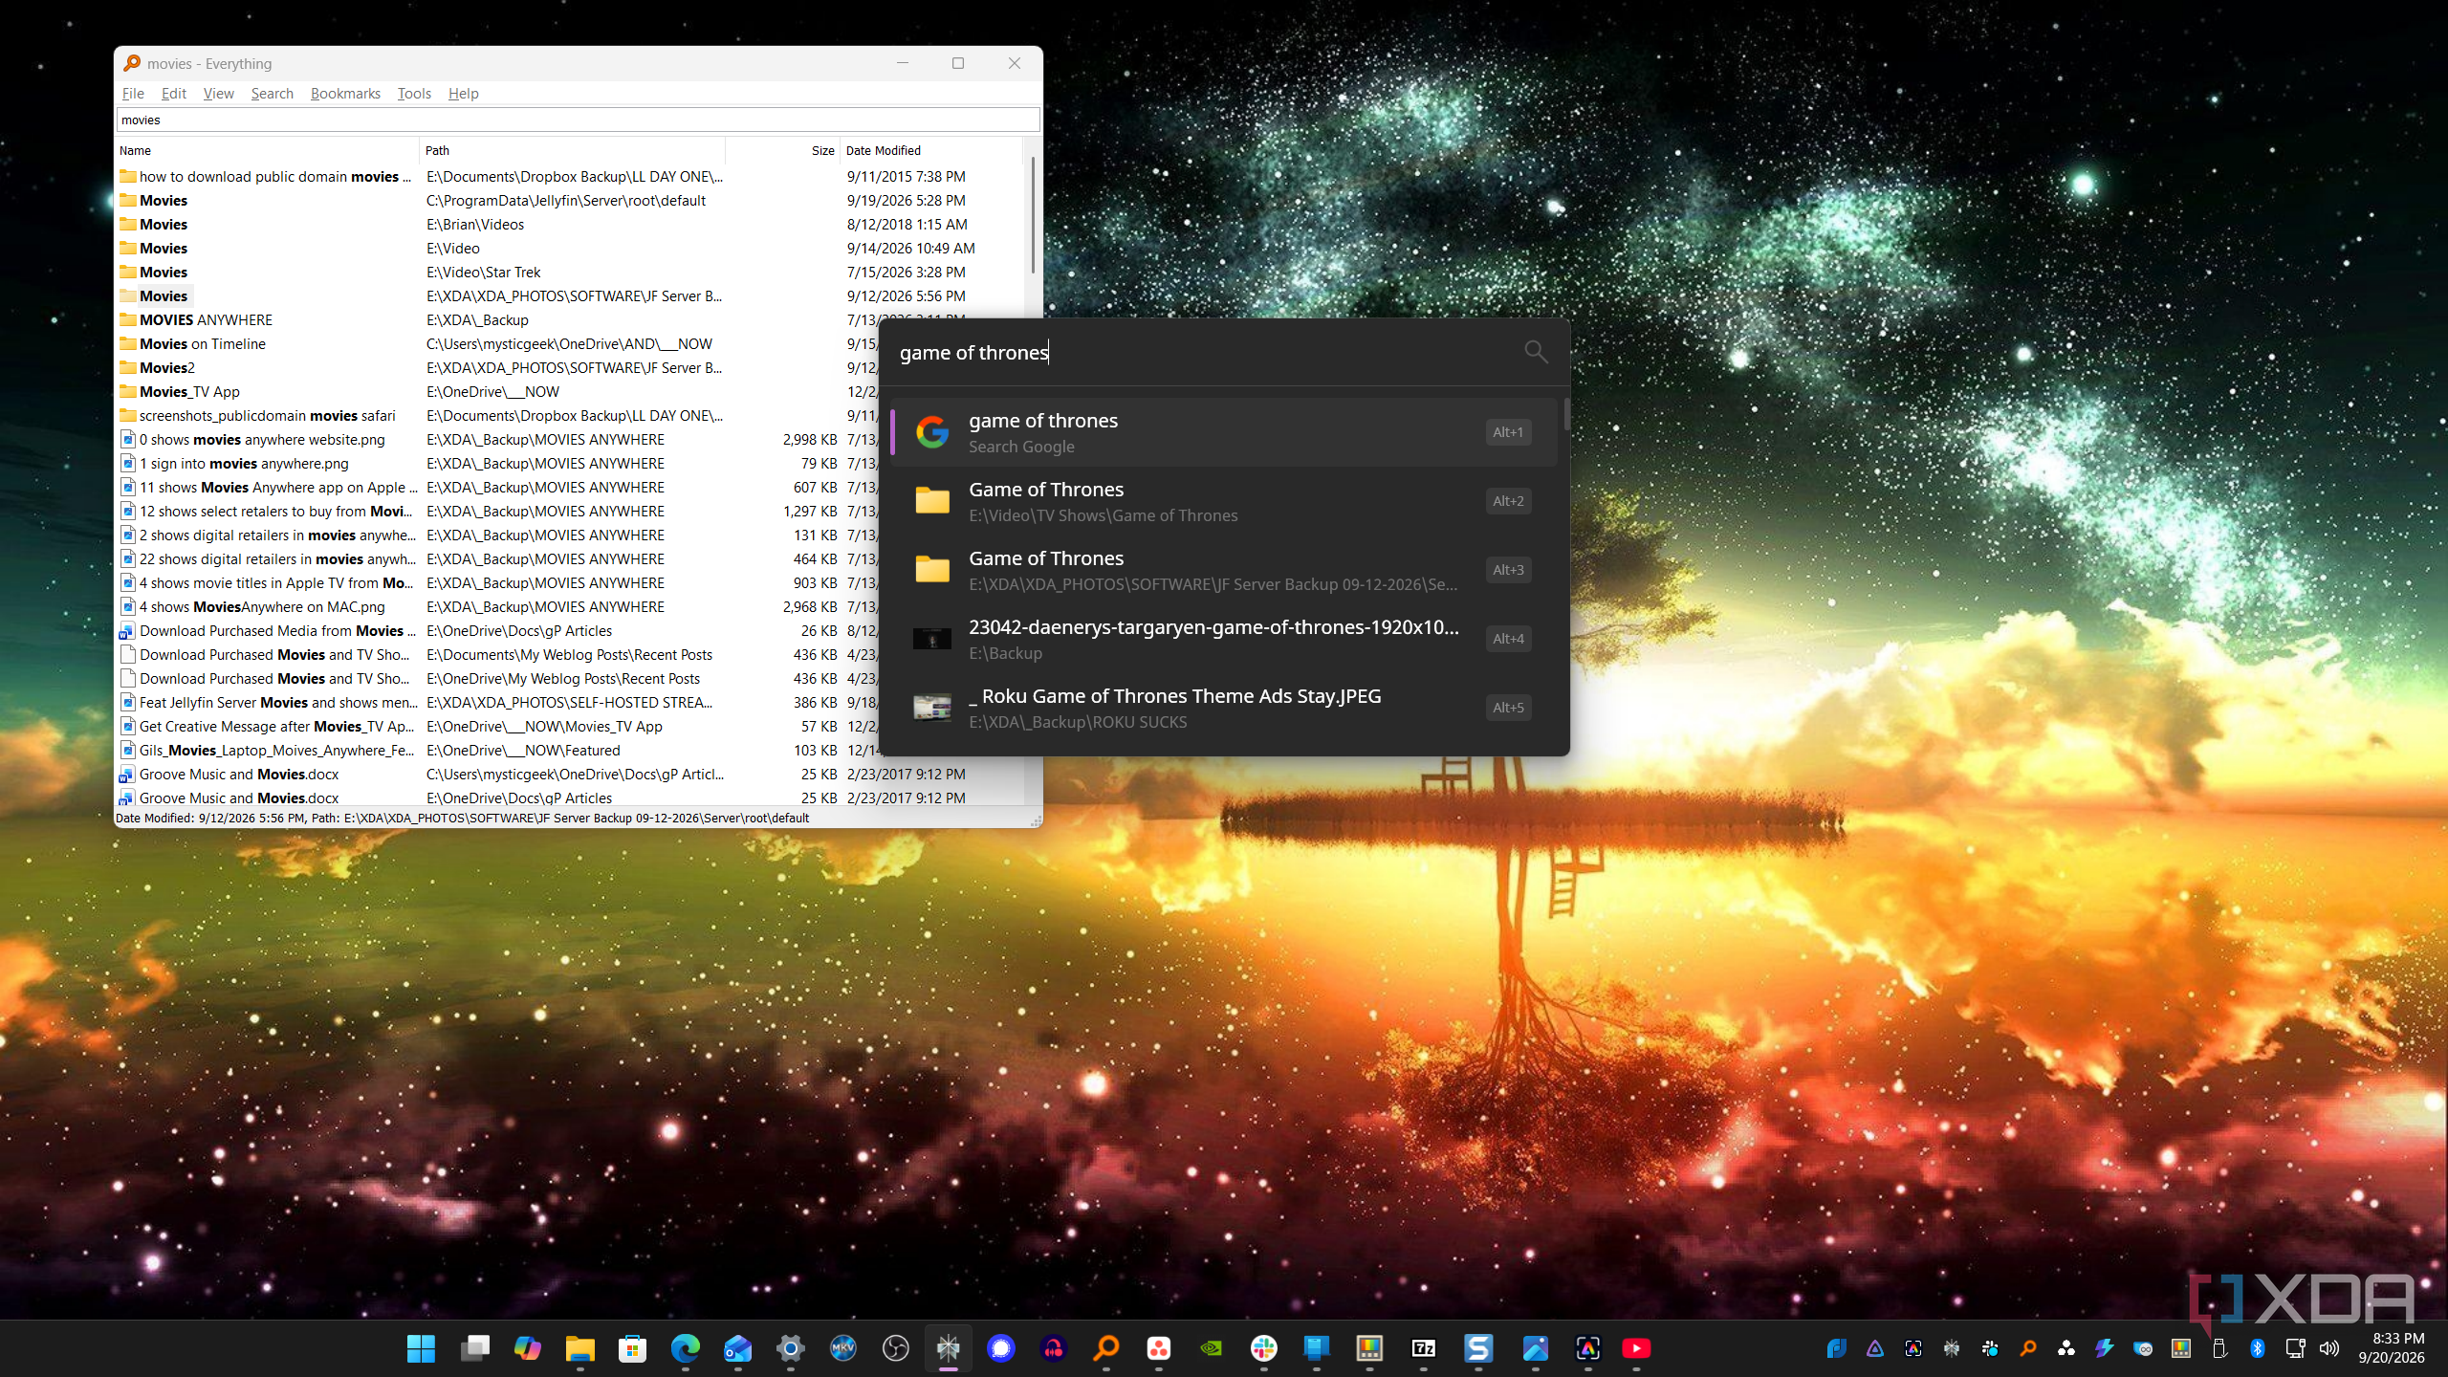The image size is (2448, 1377).
Task: Select 'Feat Jellyfin Server Movies and shows' file
Action: pos(497,702)
